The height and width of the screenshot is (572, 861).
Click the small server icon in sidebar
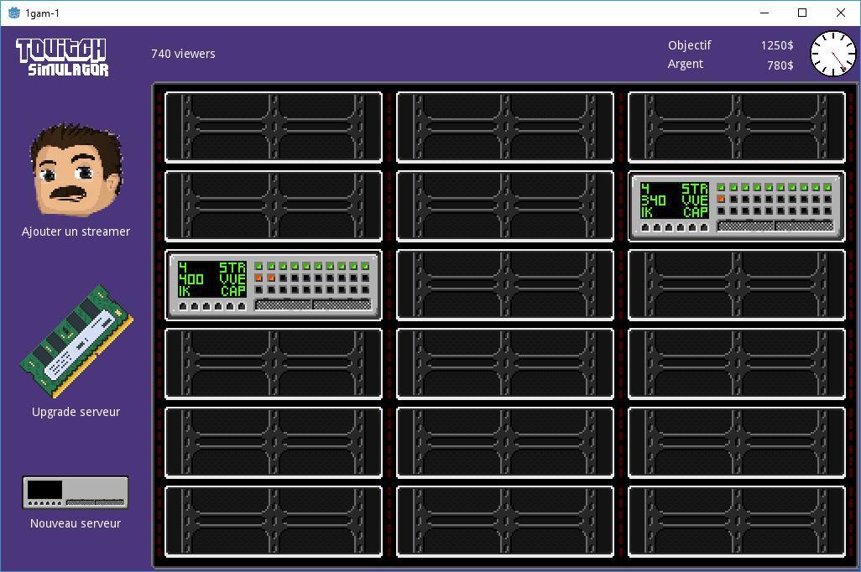point(76,492)
